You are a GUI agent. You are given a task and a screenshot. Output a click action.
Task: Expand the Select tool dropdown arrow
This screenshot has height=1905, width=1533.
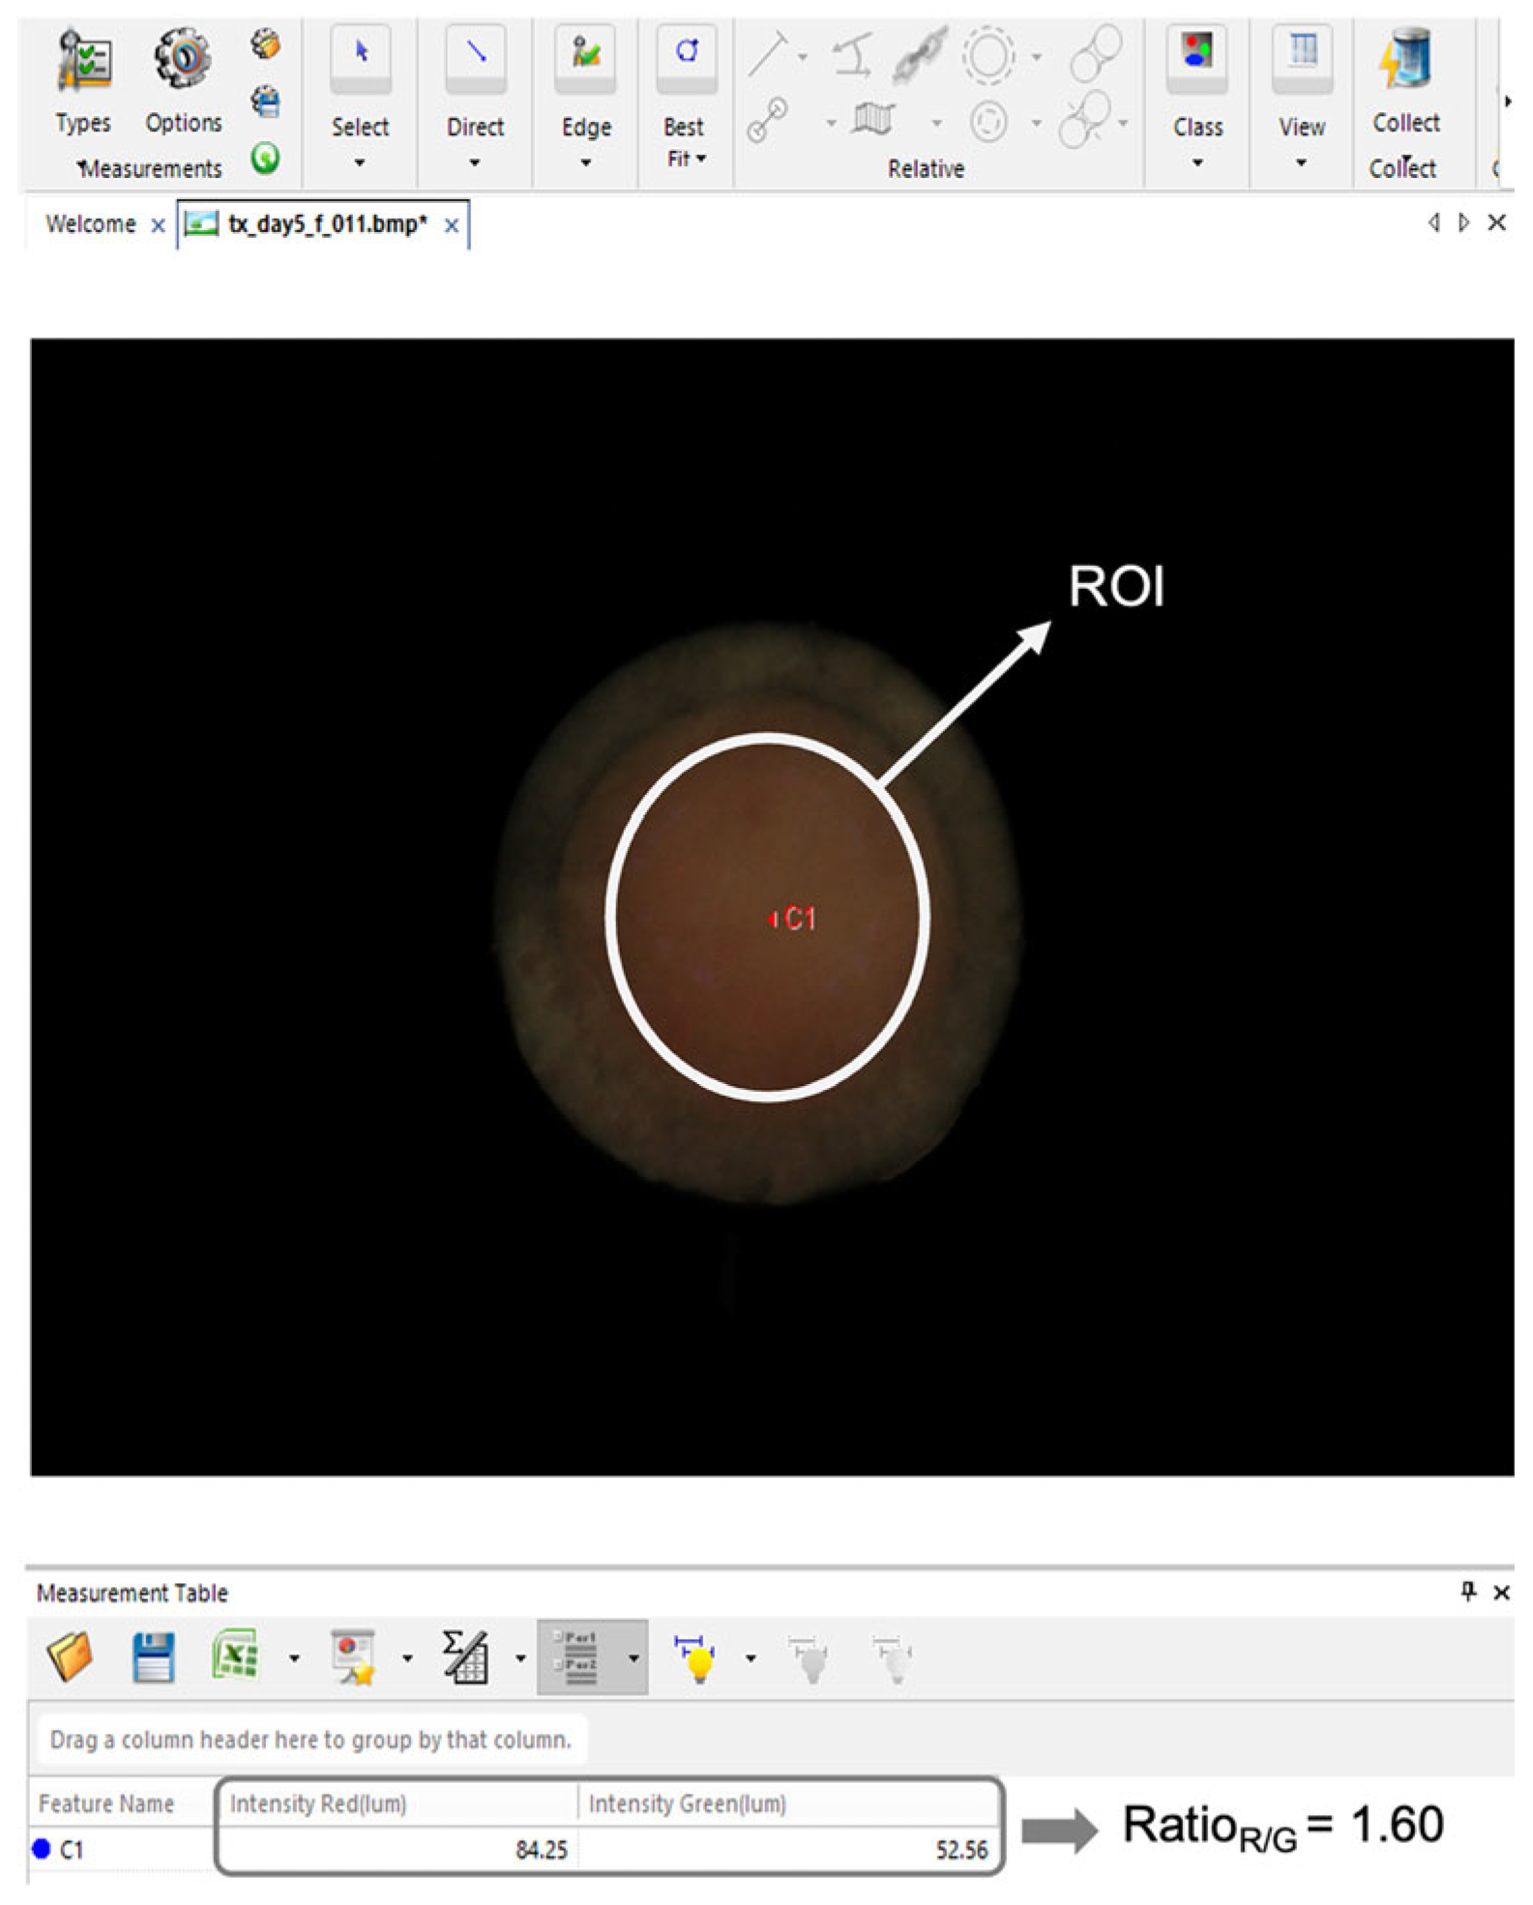360,162
